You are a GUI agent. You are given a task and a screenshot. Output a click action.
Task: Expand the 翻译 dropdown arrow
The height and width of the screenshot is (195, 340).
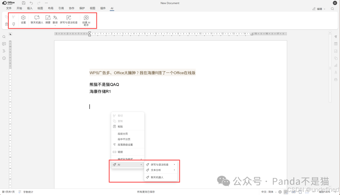point(55,26)
